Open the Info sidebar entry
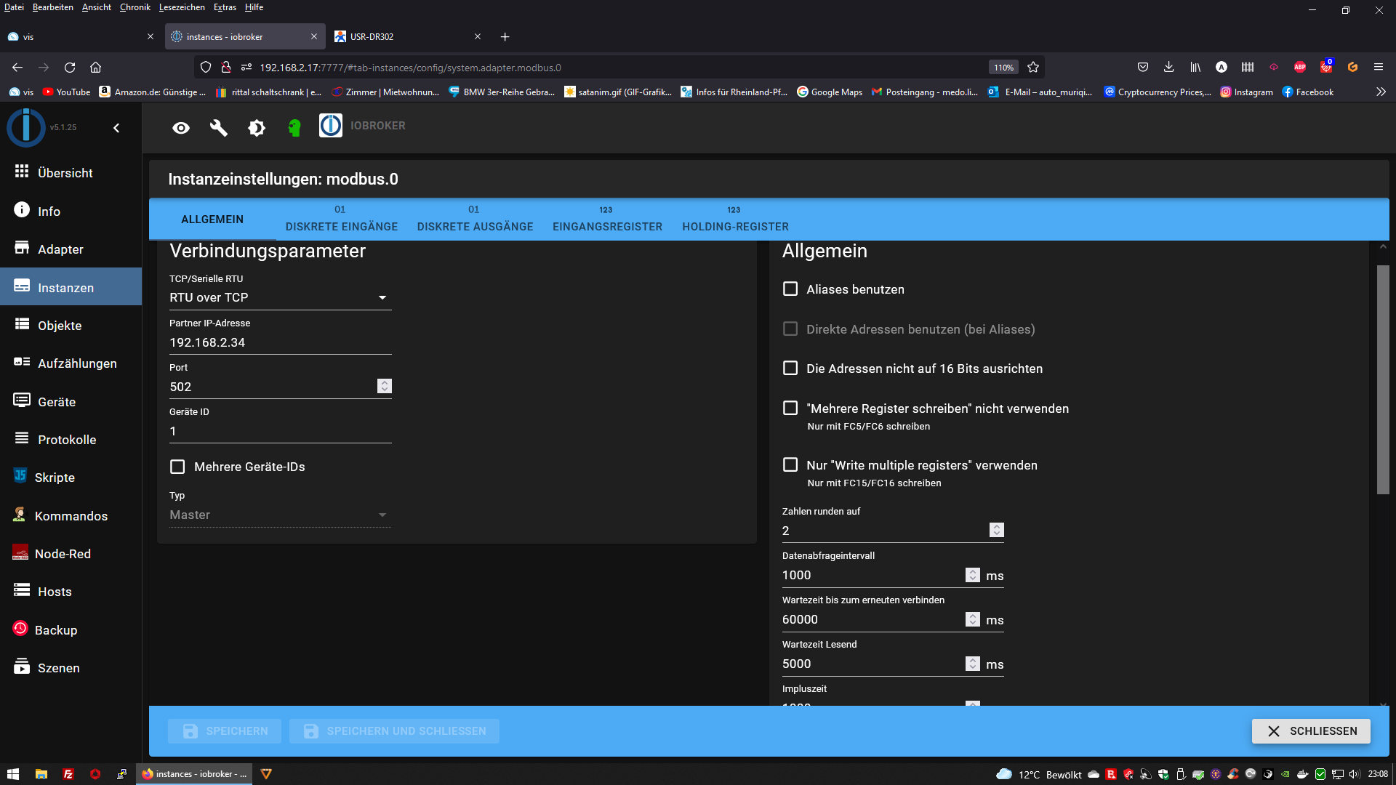The height and width of the screenshot is (785, 1396). click(x=71, y=211)
